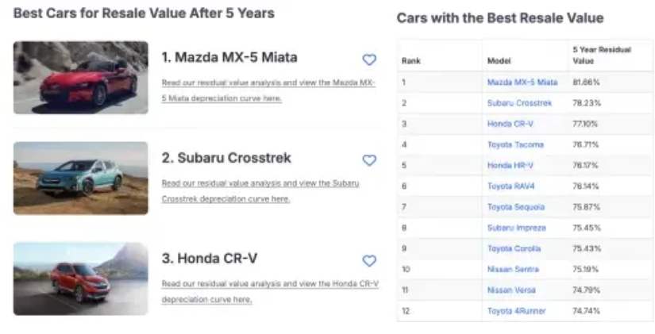Open the teal Subaru Crosstrek photo
Screen dimensions: 655x334
click(x=81, y=178)
